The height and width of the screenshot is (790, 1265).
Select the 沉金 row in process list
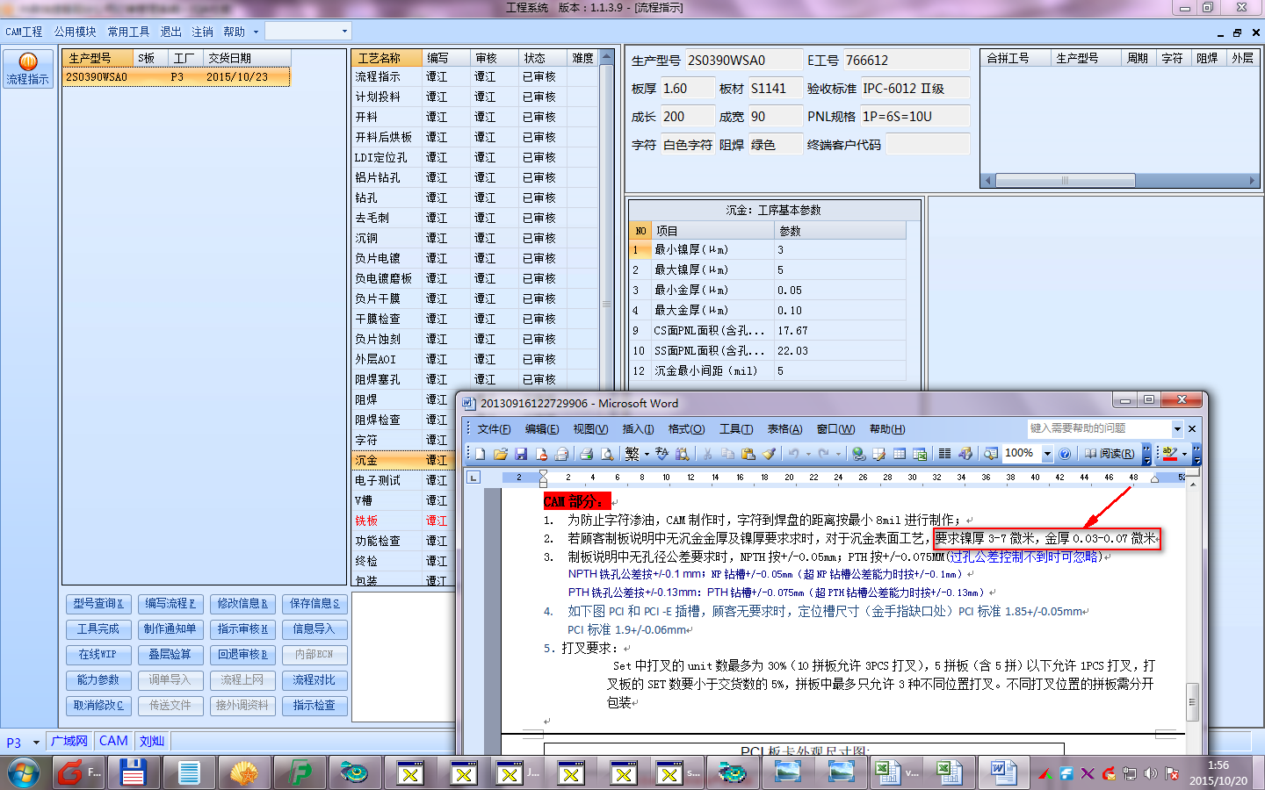[x=474, y=460]
